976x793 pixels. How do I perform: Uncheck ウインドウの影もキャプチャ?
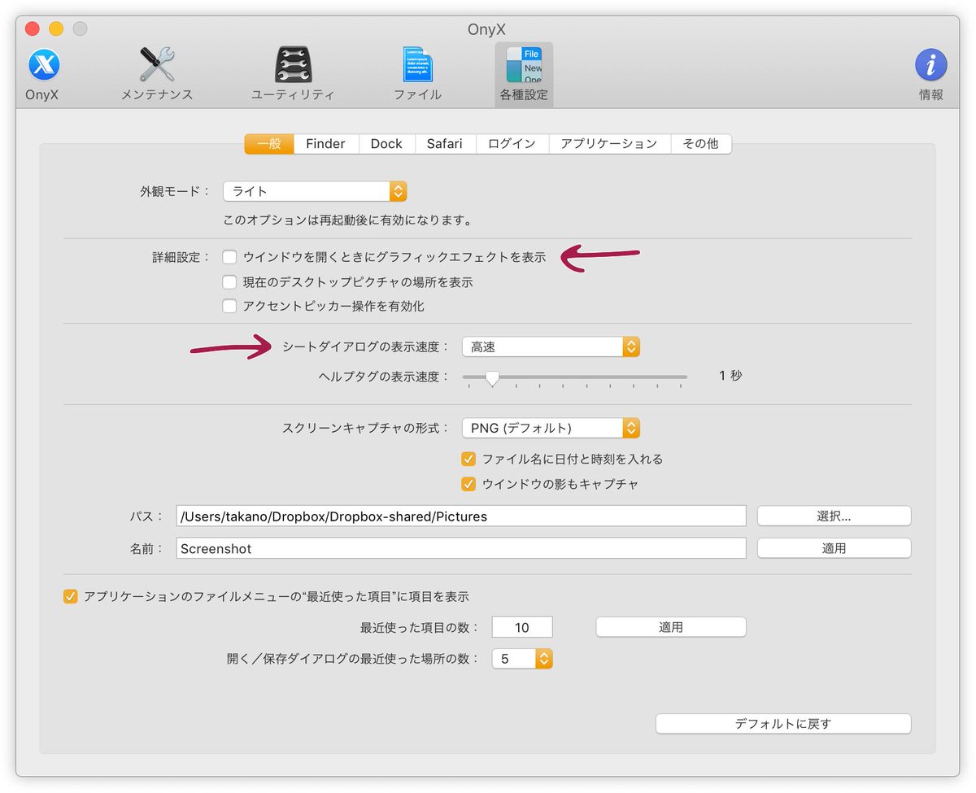click(468, 484)
